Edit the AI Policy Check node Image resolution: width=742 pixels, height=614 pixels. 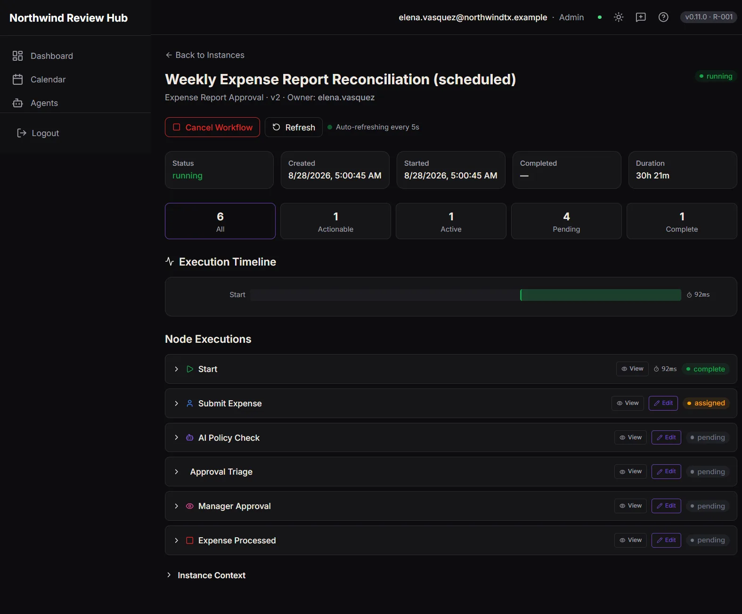(x=666, y=437)
